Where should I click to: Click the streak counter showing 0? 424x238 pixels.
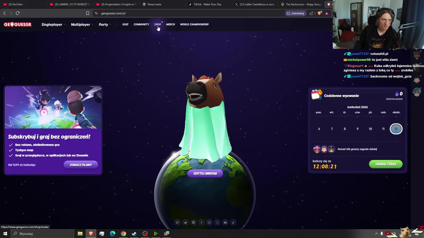click(x=399, y=94)
